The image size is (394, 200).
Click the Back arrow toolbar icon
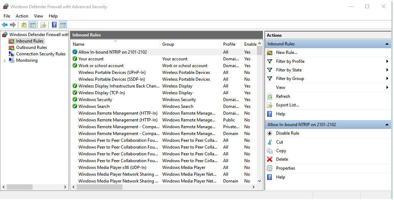click(5, 25)
